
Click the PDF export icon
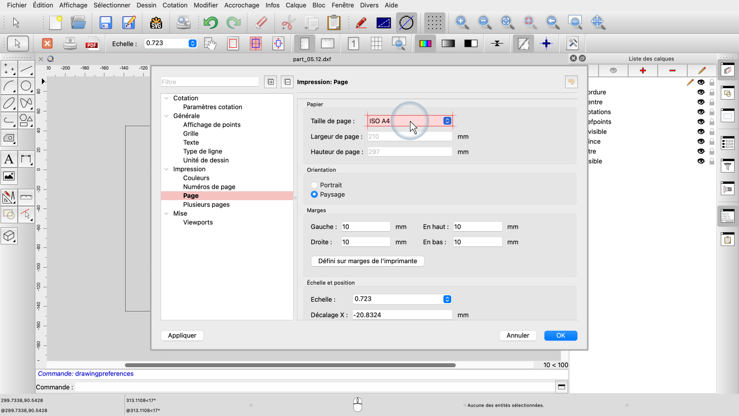click(92, 44)
